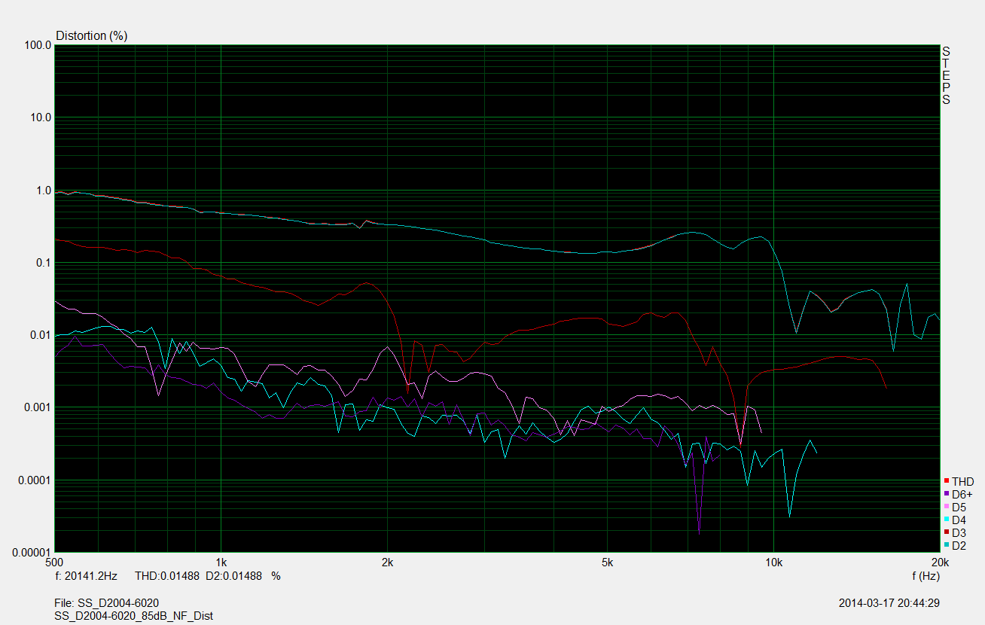Screen dimensions: 985x625
Task: Click the red THD legend swatch
Action: click(x=946, y=481)
